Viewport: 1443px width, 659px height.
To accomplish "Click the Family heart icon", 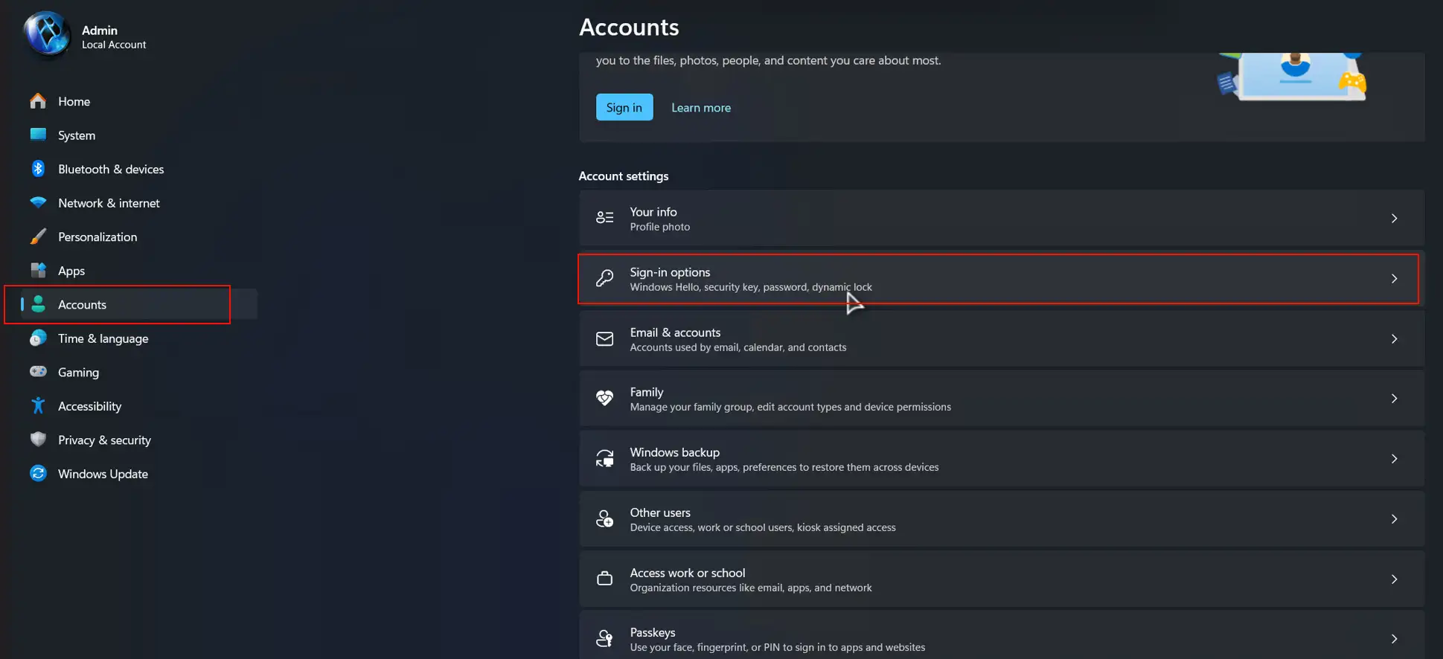I will [x=605, y=398].
